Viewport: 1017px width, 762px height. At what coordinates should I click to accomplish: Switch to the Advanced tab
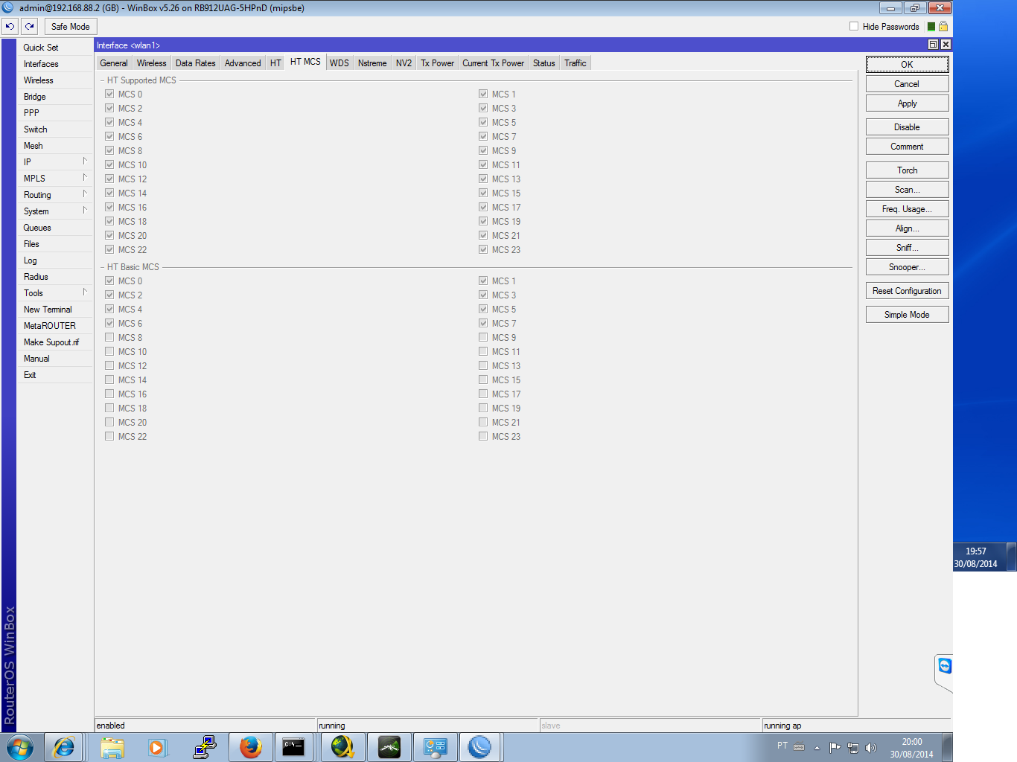tap(243, 63)
